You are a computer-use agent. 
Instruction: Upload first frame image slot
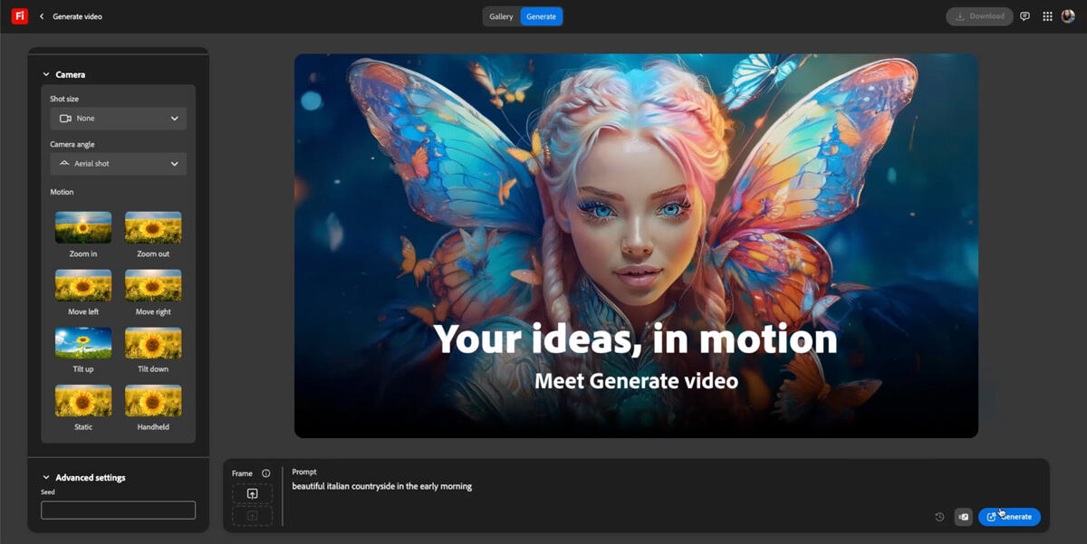(252, 493)
